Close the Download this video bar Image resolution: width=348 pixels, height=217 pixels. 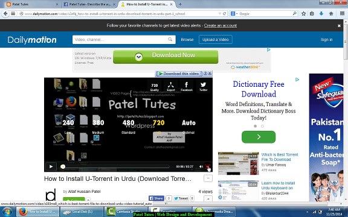[x=210, y=74]
